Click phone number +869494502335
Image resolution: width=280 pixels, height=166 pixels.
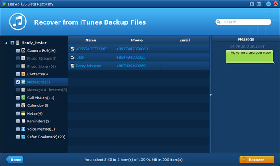coord(131,57)
